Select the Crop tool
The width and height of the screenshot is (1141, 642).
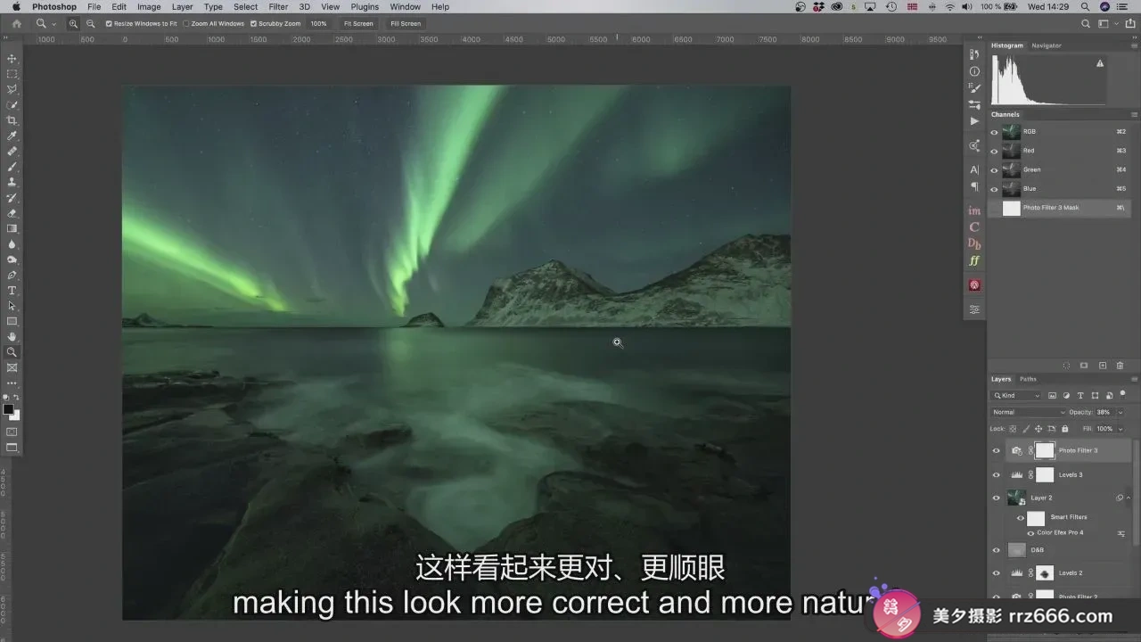coord(12,120)
